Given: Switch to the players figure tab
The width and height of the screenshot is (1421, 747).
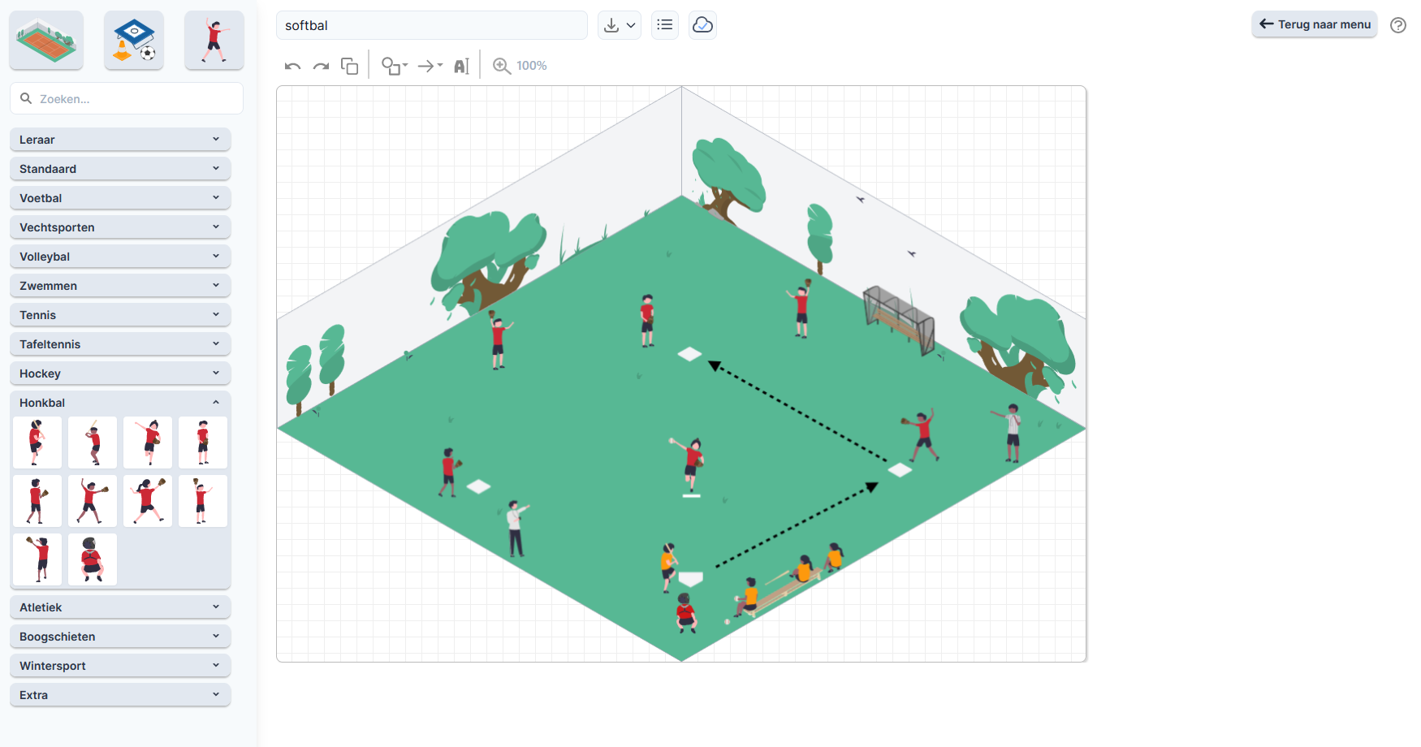Looking at the screenshot, I should [x=214, y=40].
